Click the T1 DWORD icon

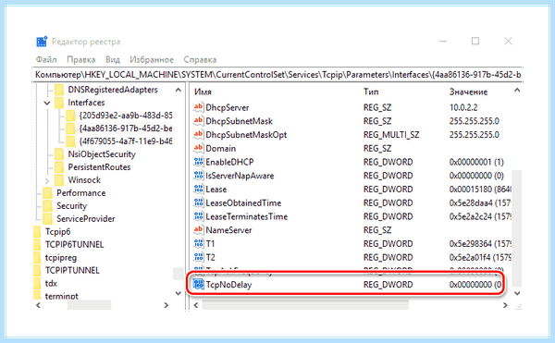[x=198, y=243]
